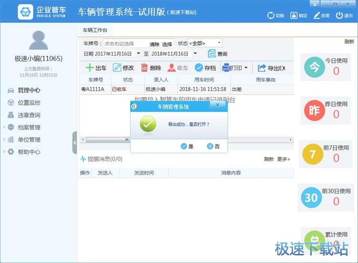The image size is (358, 263).
Task: Click the 查询 search icon button
Action: pos(212,54)
